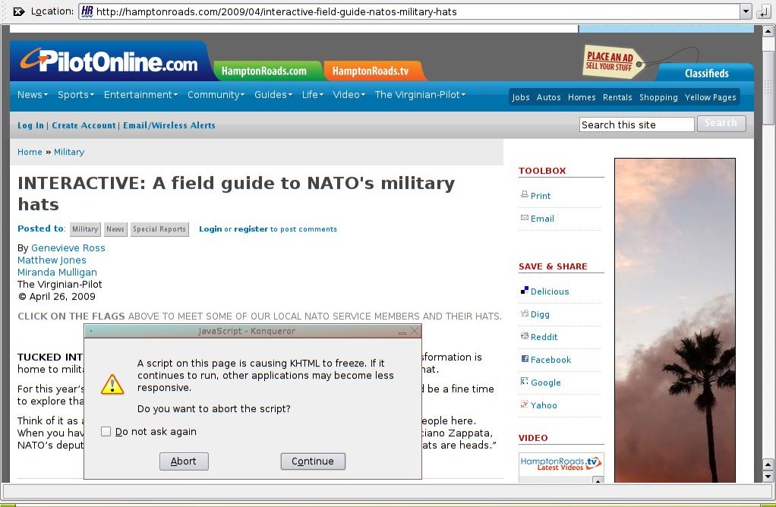Viewport: 776px width, 507px height.
Task: Click the Print icon in Toolbox
Action: (524, 195)
